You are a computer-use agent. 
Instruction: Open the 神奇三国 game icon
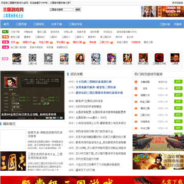point(64,58)
